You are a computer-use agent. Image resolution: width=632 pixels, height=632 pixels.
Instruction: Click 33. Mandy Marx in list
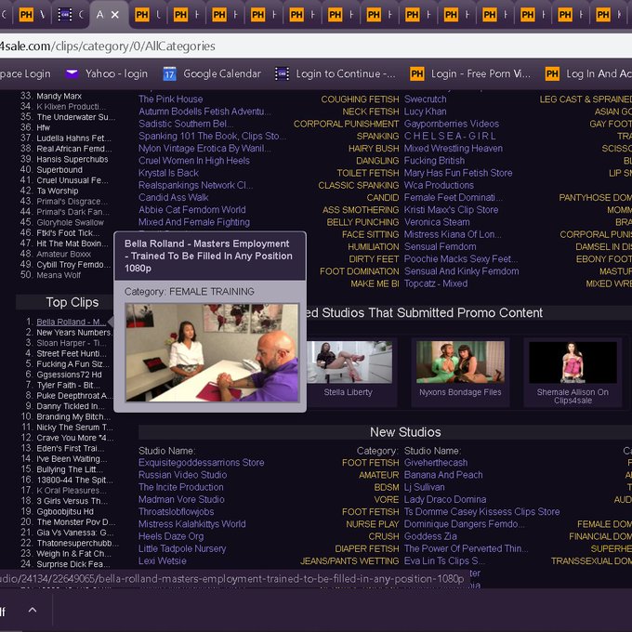tap(59, 96)
